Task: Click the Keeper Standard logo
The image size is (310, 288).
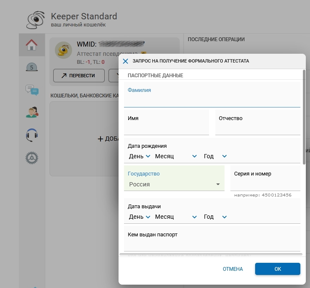Action: tap(36, 20)
